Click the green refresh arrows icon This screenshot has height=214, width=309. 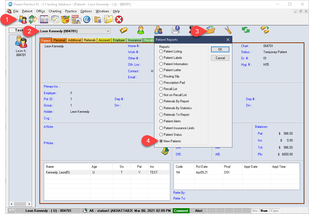(x=246, y=30)
